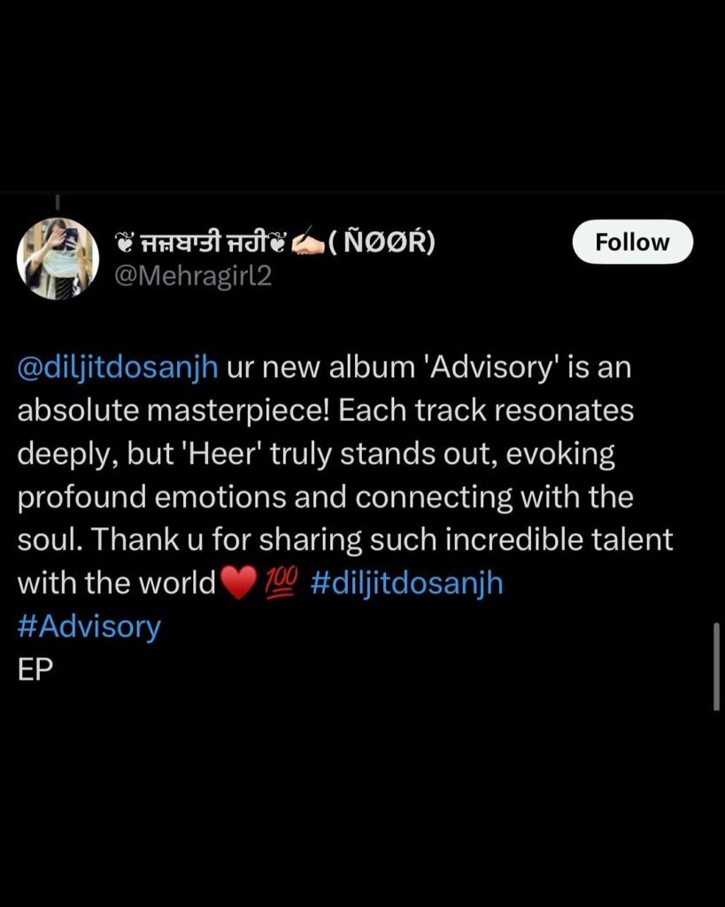
Task: Click the word 'Heer' in the tweet
Action: [x=222, y=454]
